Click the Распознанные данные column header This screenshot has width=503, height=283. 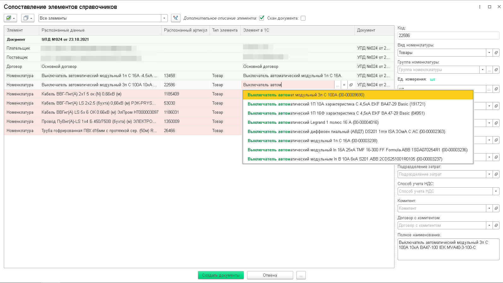click(100, 30)
